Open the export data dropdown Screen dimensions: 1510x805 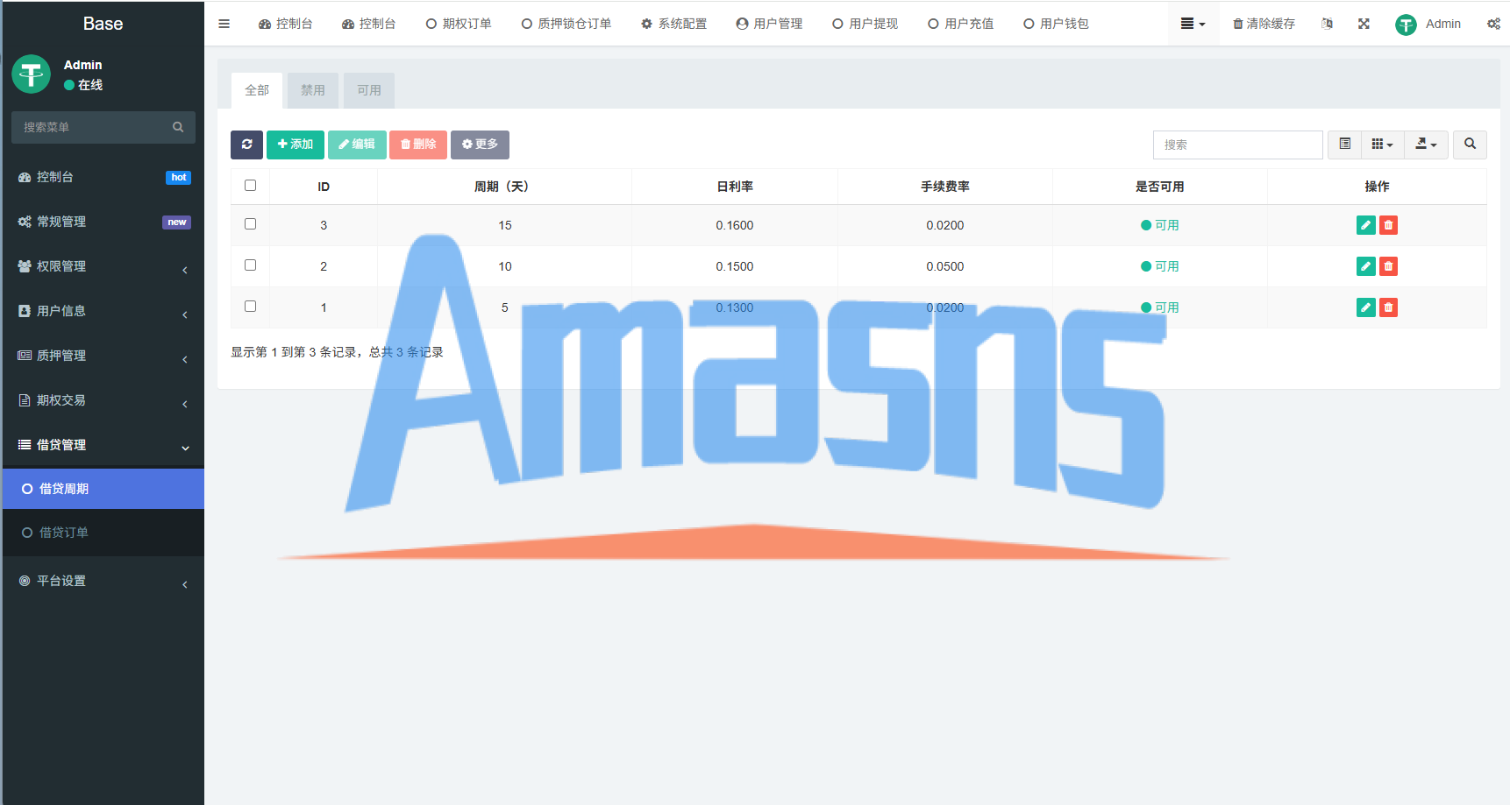pyautogui.click(x=1426, y=145)
